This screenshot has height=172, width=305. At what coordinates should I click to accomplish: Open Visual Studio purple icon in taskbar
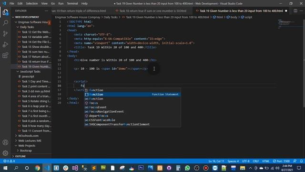(x=75, y=168)
